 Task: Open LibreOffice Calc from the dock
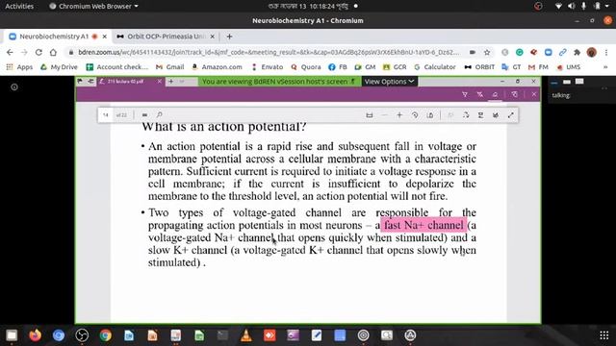[x=199, y=335]
